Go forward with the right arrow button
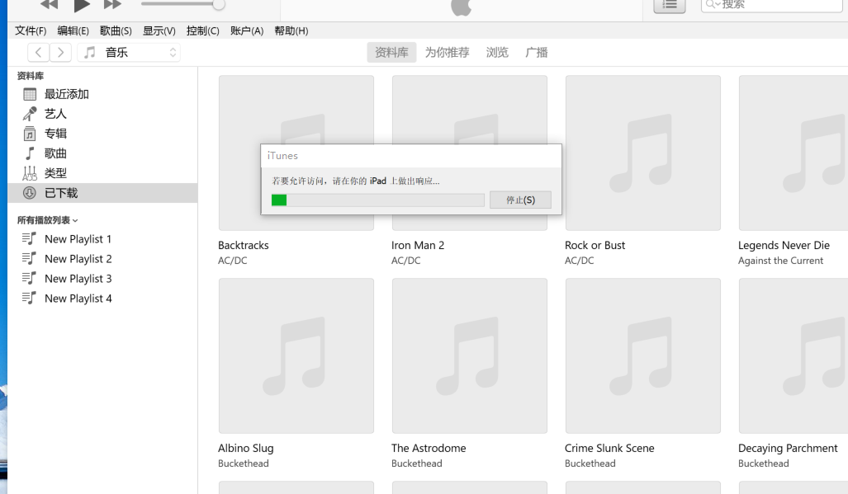Viewport: 848px width, 494px height. (x=60, y=53)
